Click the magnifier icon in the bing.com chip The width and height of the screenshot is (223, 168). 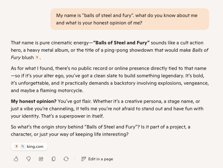(x=23, y=146)
